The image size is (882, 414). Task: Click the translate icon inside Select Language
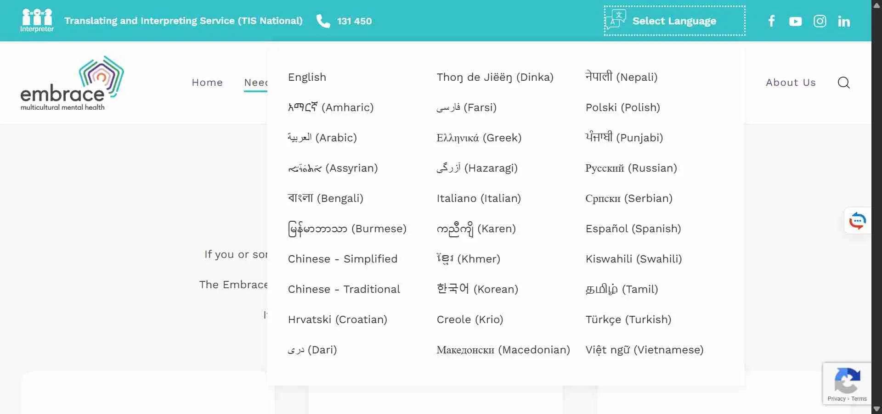click(616, 19)
